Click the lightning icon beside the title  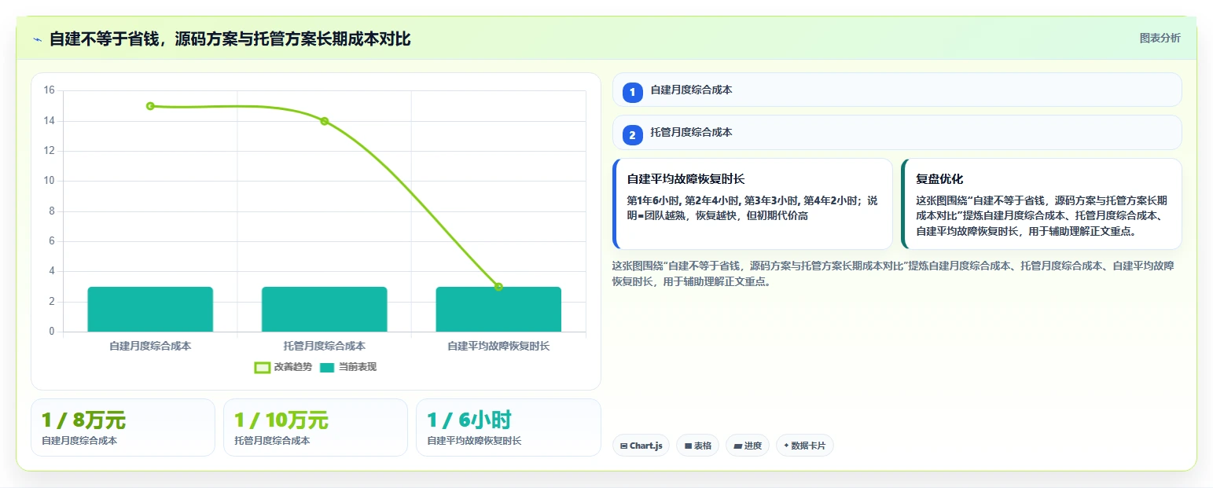tap(37, 39)
